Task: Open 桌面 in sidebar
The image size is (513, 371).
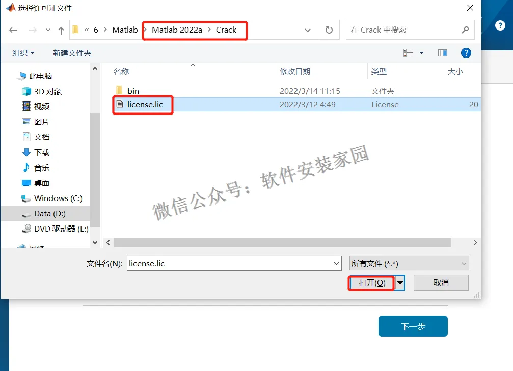Action: (36, 183)
